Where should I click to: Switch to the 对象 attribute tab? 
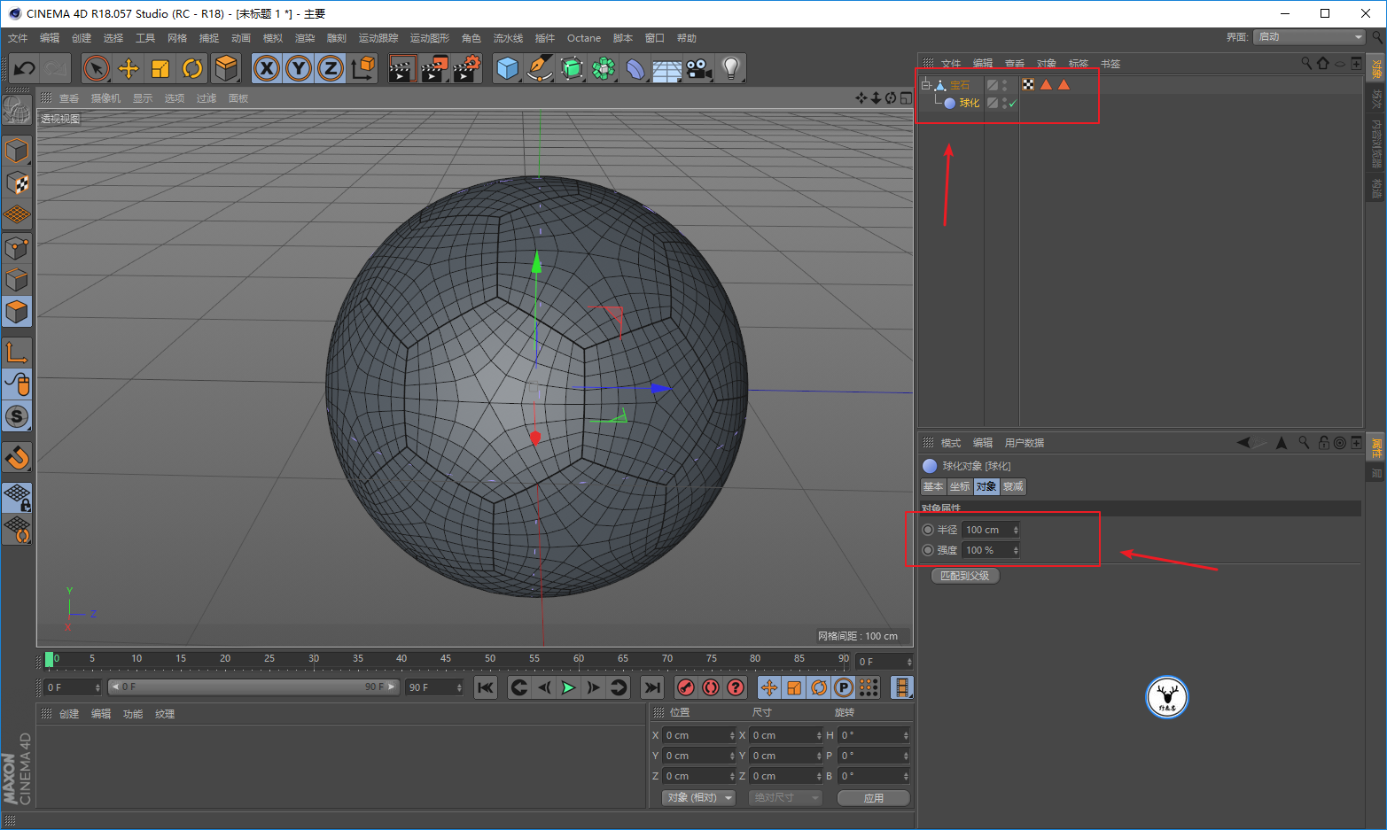pos(986,486)
